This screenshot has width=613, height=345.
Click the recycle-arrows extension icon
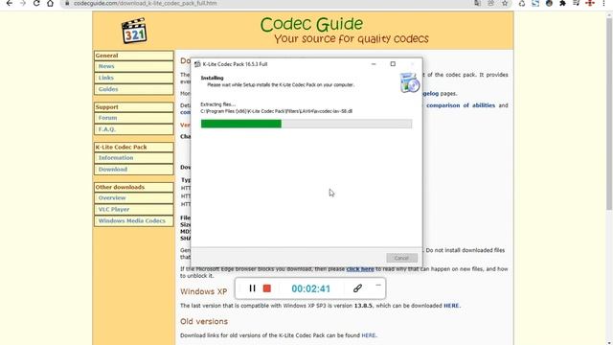(522, 3)
